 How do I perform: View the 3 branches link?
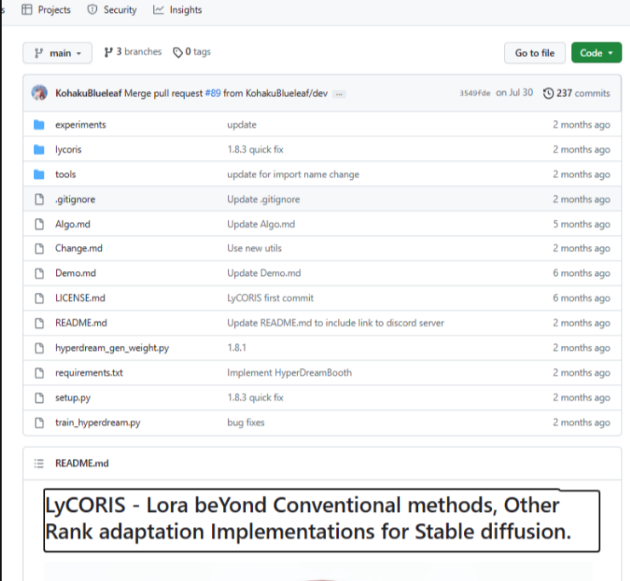pos(133,52)
